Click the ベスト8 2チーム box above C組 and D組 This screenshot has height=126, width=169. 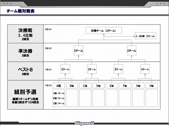pos(92,69)
